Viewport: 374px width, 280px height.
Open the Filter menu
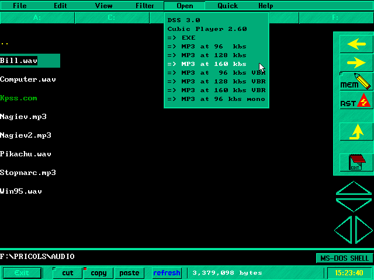(145, 6)
